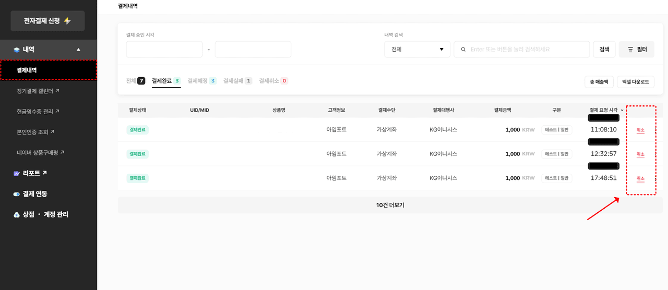Image resolution: width=668 pixels, height=290 pixels.
Task: Open 정기결제 캘린더 external link
Action: (38, 91)
